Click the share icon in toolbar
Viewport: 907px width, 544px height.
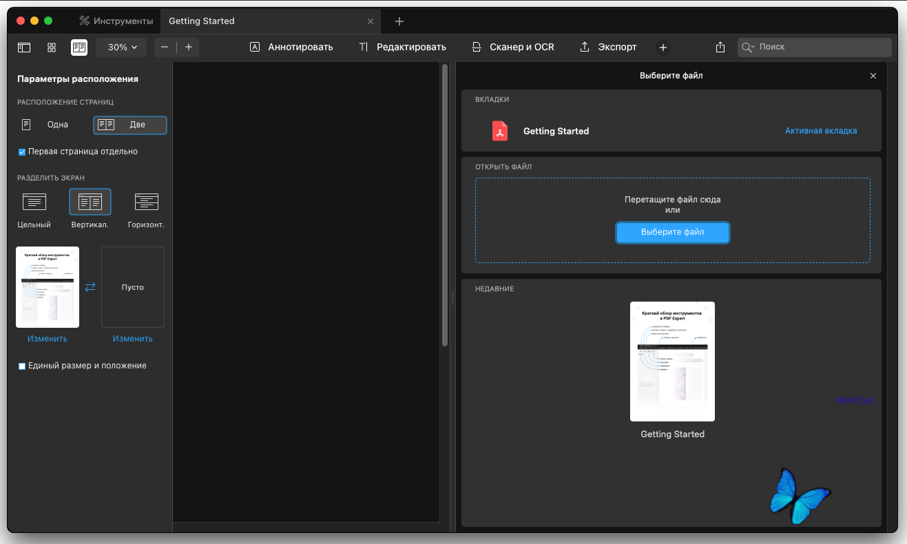720,48
